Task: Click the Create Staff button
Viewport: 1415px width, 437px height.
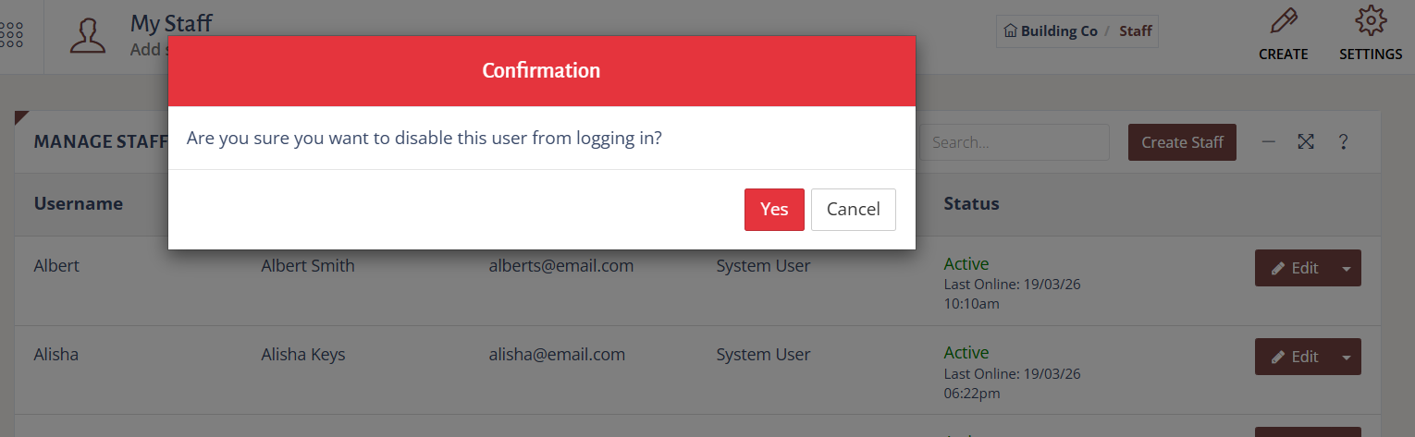Action: pyautogui.click(x=1182, y=142)
